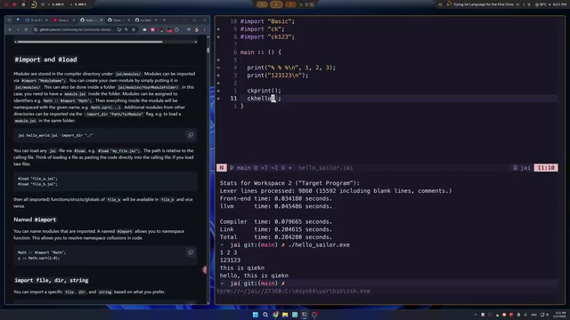Click the "hello, this is qiekn" output
The height and width of the screenshot is (320, 570).
(x=254, y=276)
